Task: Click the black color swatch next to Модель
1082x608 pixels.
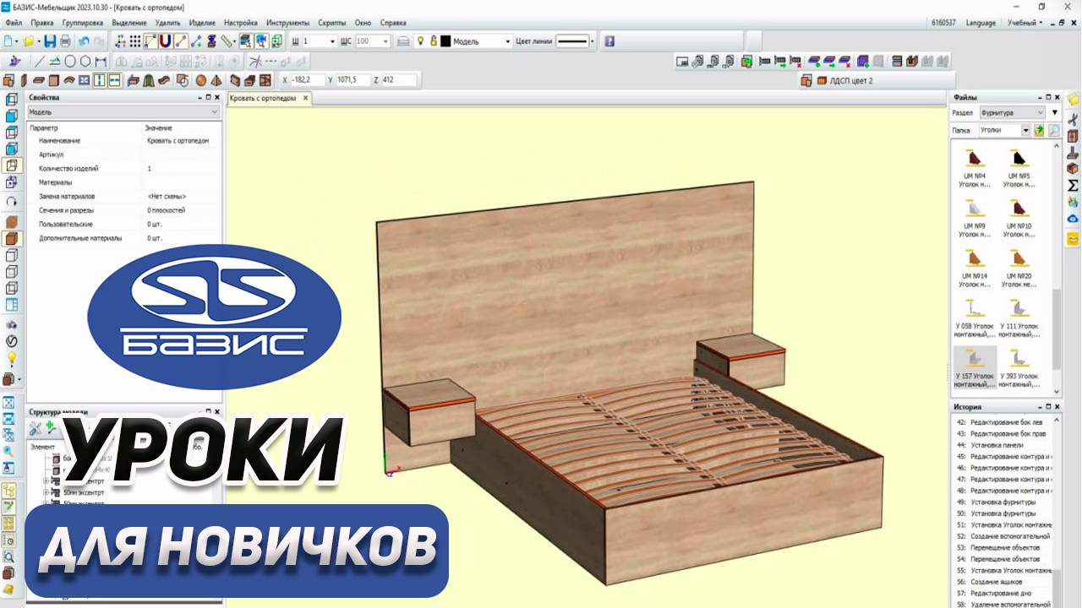Action: 445,41
